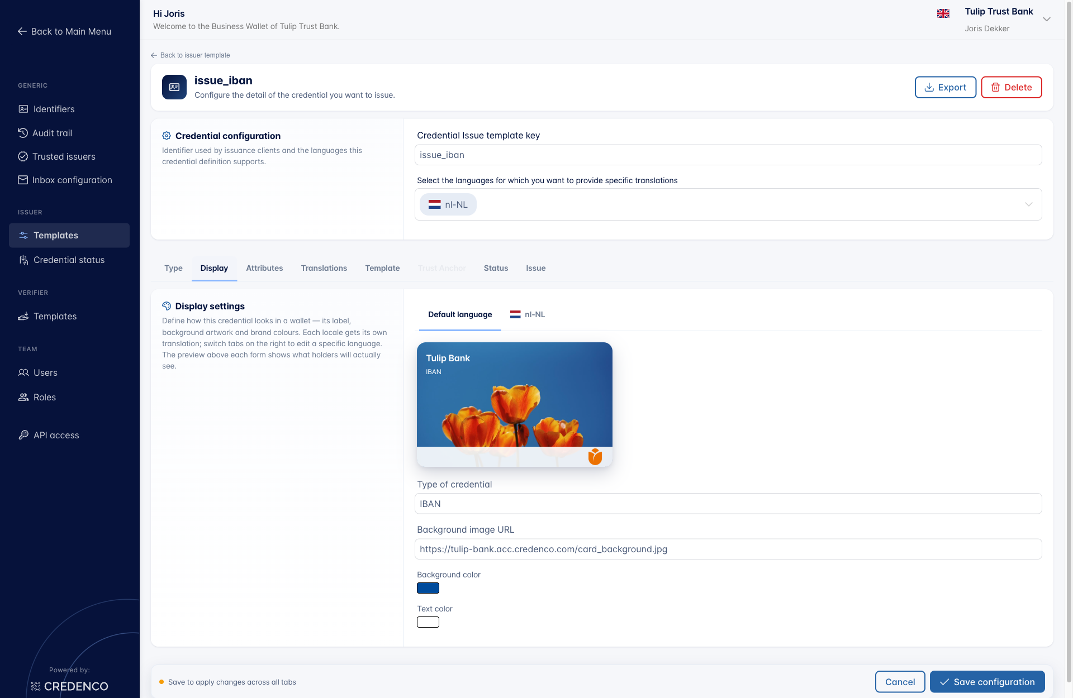
Task: Click the Credential configuration gear icon
Action: pyautogui.click(x=167, y=136)
